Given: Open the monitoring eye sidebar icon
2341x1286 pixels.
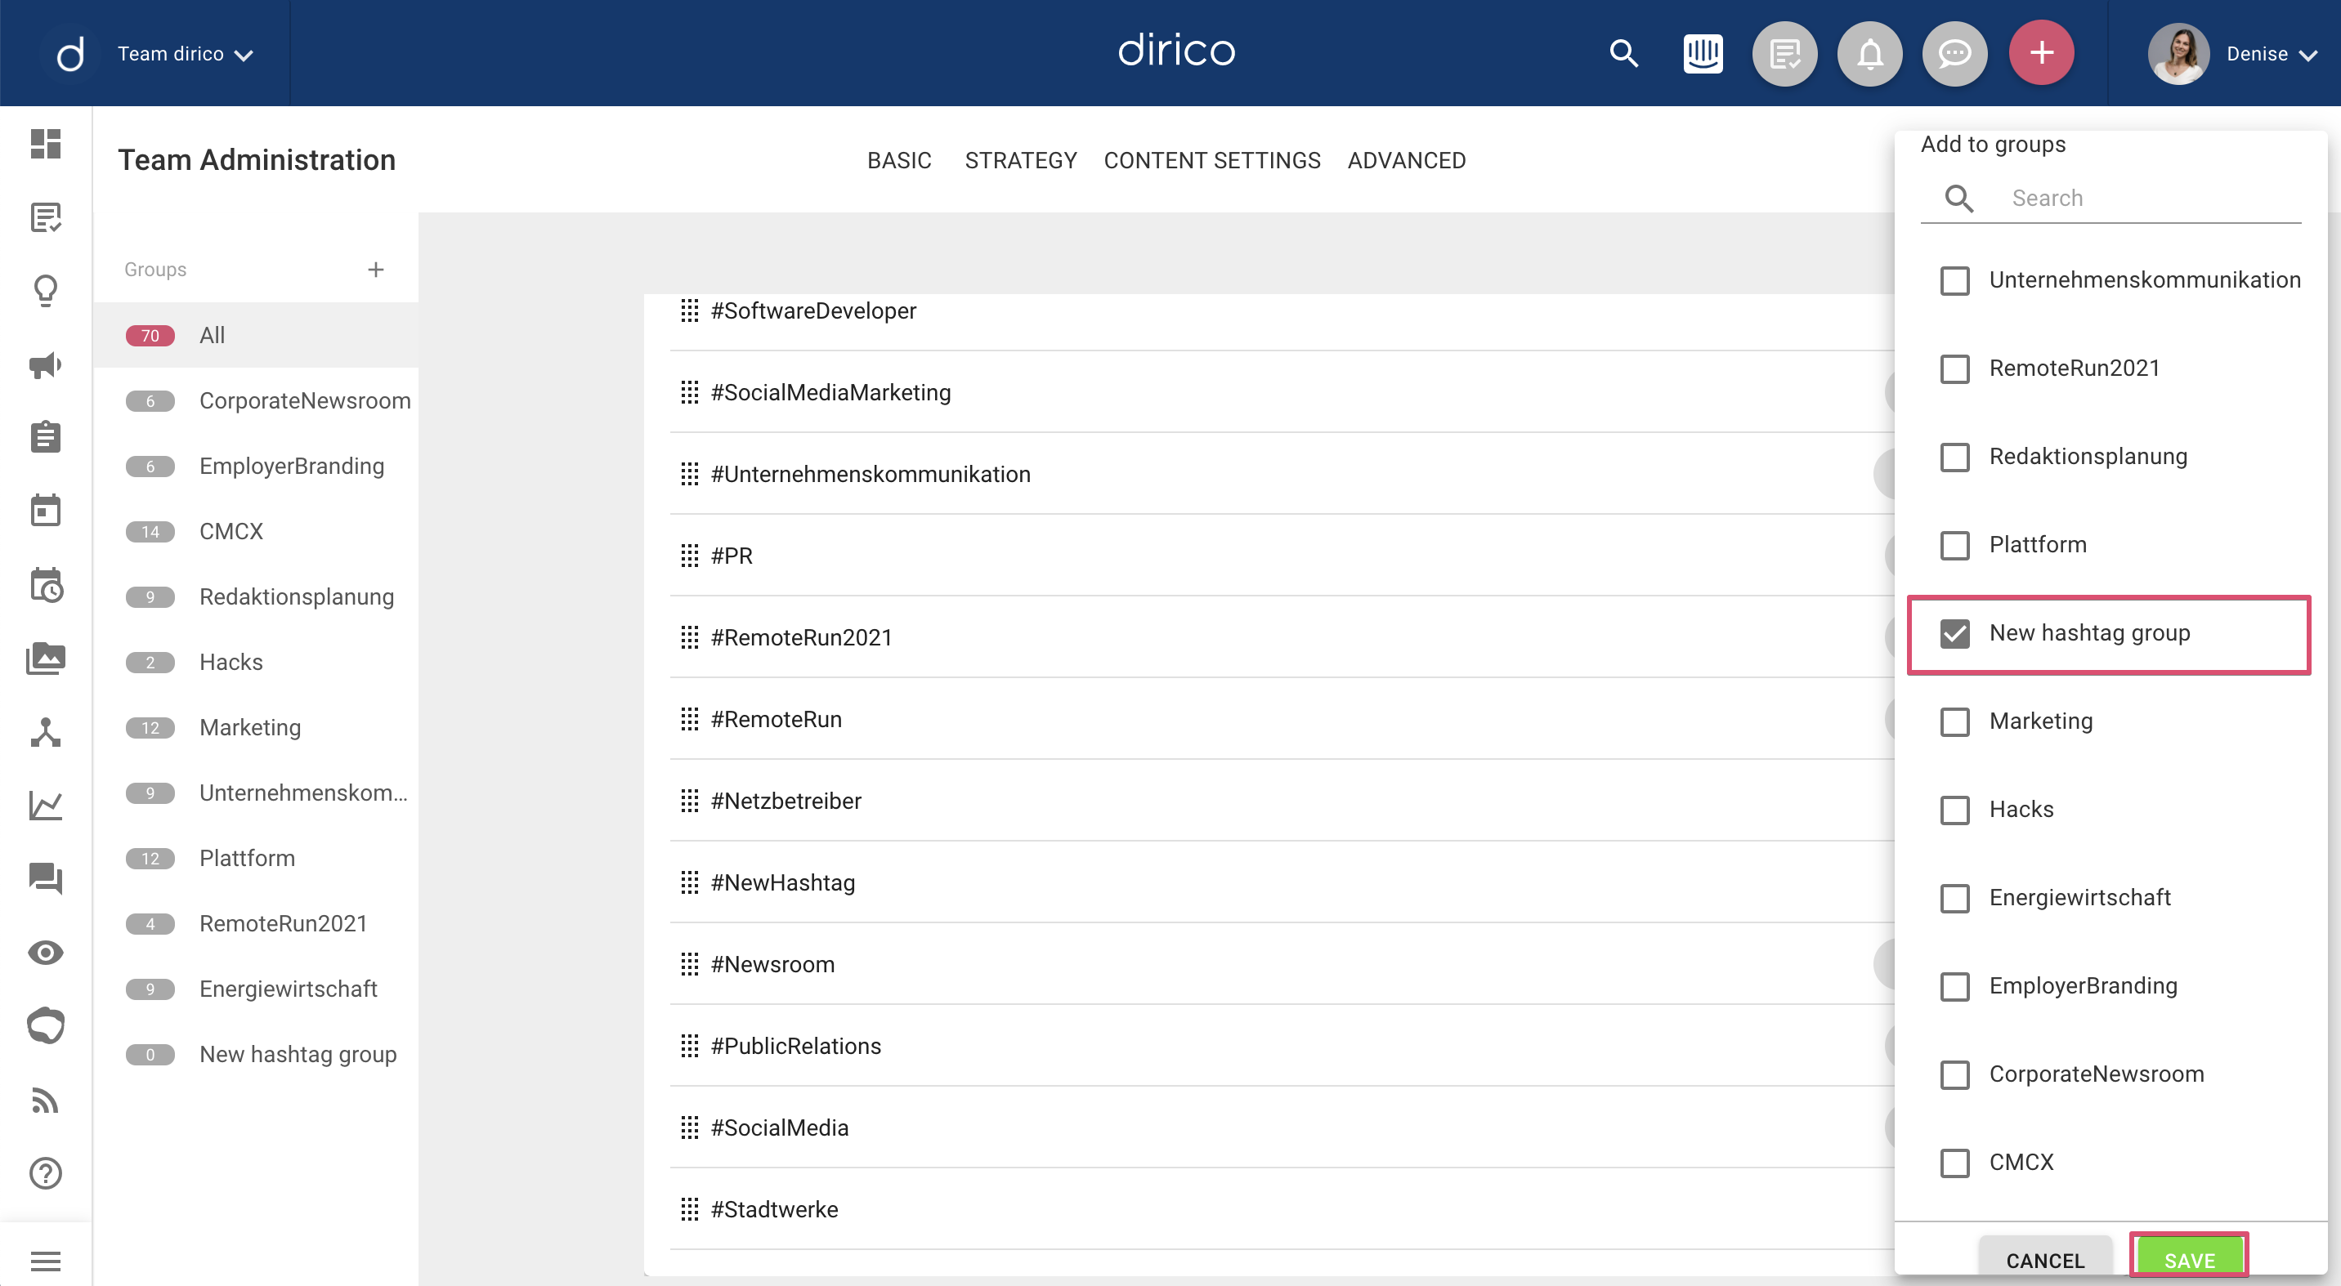Looking at the screenshot, I should pyautogui.click(x=46, y=953).
